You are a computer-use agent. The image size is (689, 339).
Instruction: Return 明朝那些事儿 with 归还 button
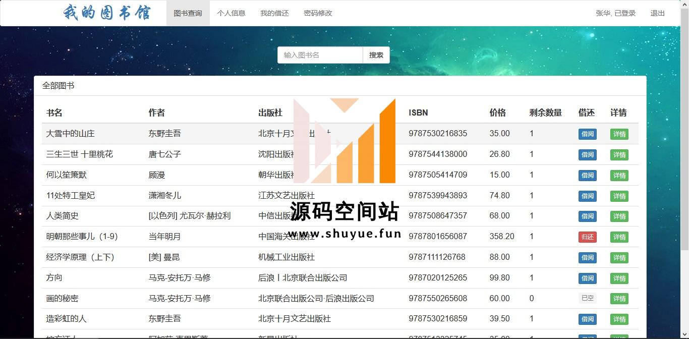pos(587,237)
